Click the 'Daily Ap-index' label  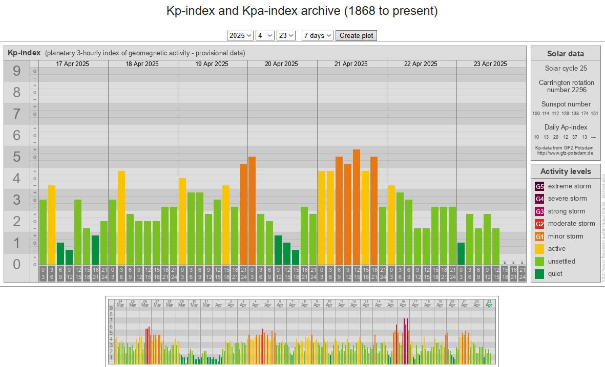pyautogui.click(x=566, y=127)
